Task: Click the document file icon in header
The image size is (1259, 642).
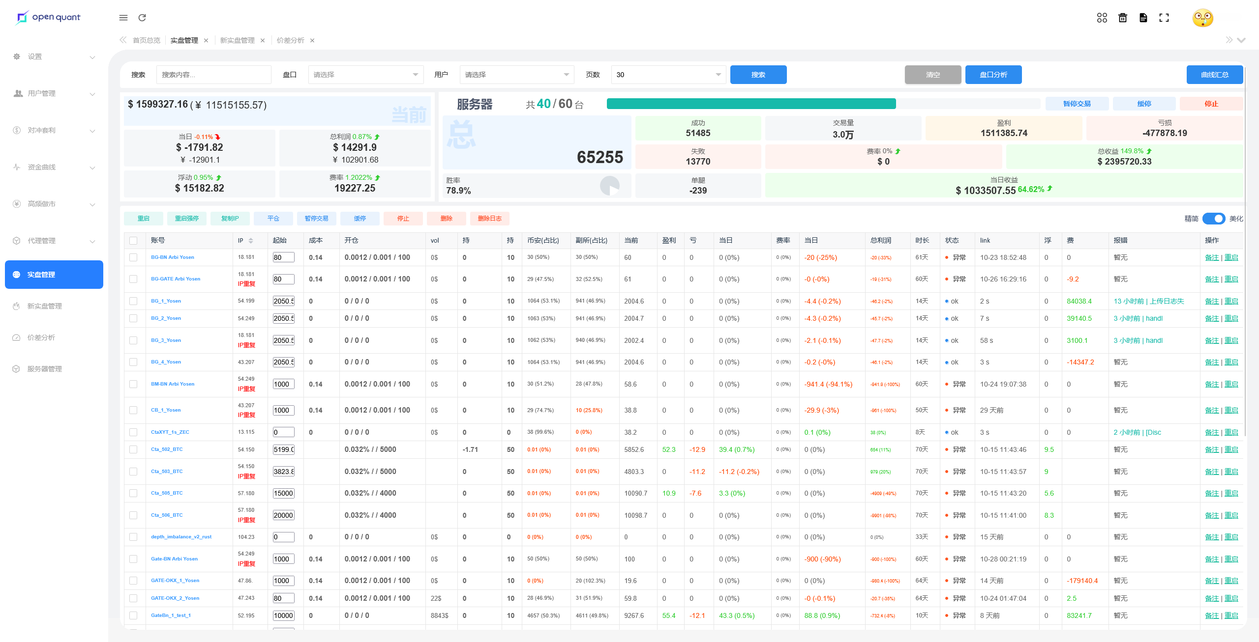Action: 1143,18
